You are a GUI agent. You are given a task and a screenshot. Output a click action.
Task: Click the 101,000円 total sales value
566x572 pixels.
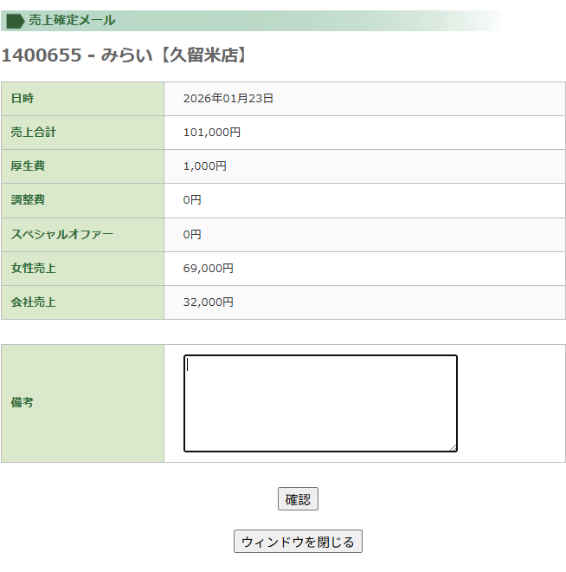(212, 133)
